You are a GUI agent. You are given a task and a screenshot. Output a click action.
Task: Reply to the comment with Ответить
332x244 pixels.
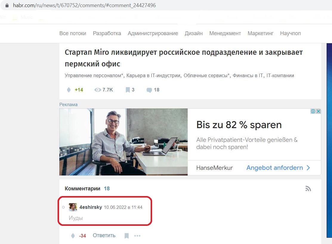pos(104,236)
